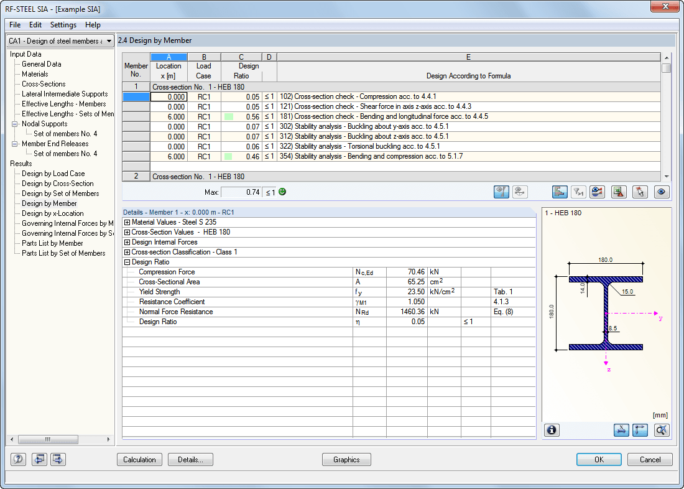The image size is (684, 489).
Task: Click the navigator horizontal scrollbar thumb
Action: tap(49, 439)
